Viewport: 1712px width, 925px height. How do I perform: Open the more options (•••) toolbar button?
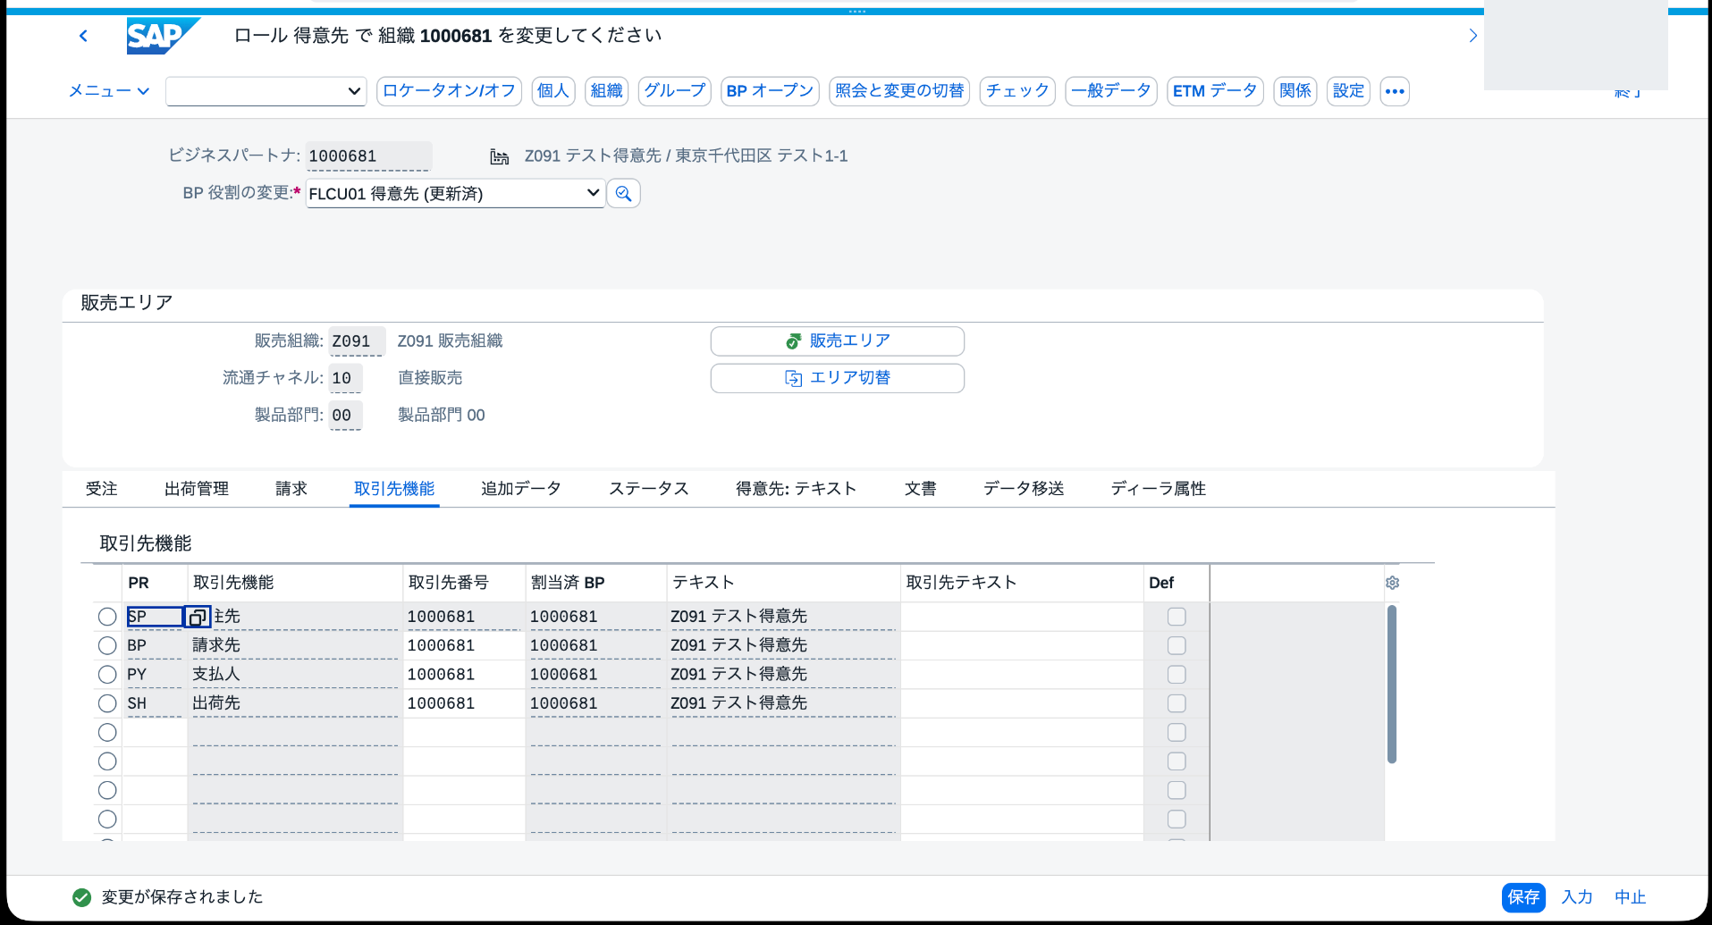[1395, 91]
